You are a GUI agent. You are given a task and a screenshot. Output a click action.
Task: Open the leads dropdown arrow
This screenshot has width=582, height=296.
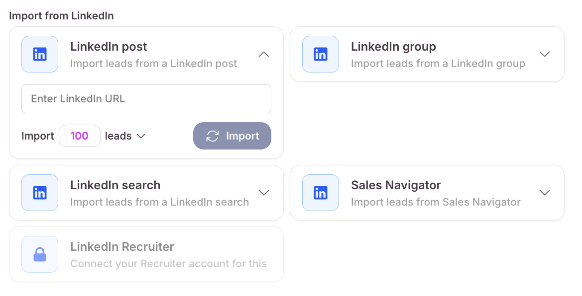tap(141, 136)
